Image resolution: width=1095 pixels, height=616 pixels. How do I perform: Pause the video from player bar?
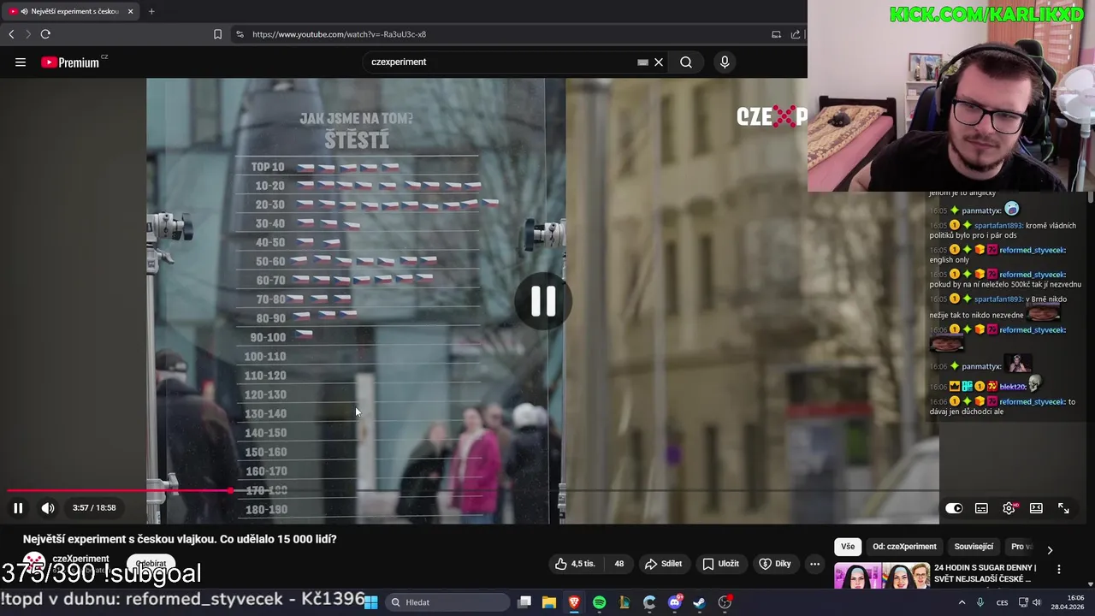pyautogui.click(x=18, y=508)
